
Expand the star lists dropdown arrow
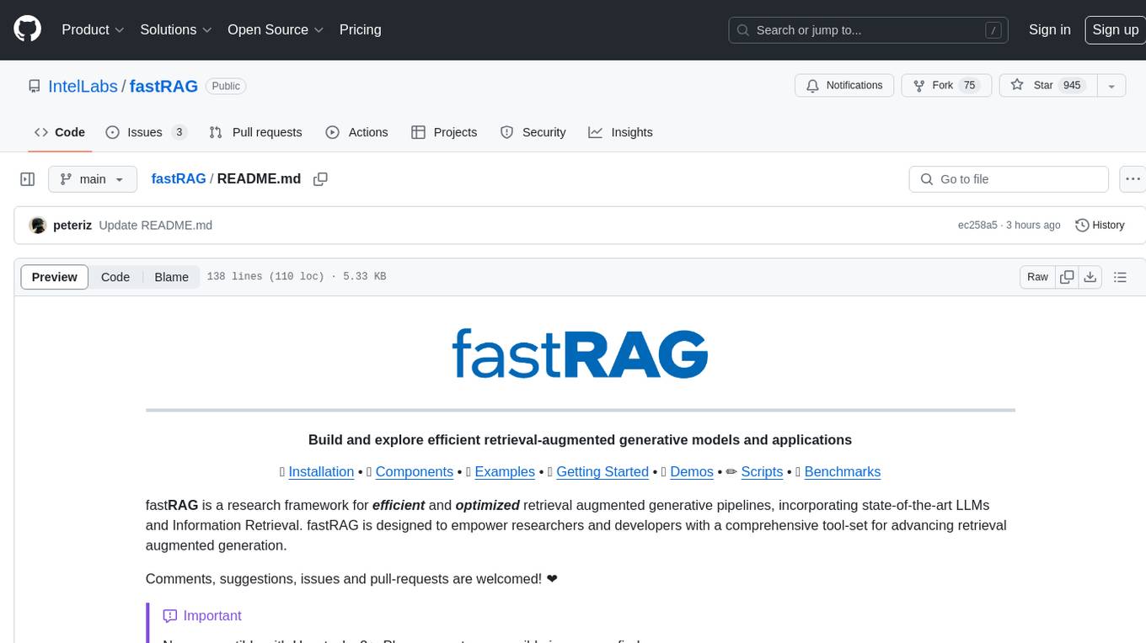pyautogui.click(x=1111, y=86)
